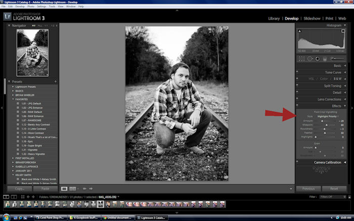
Task: Click toolbar select previous photo arrow
Action: click(84, 189)
